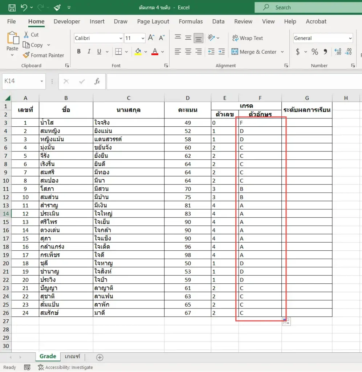The image size is (362, 372).
Task: Toggle Wrap Text option
Action: pos(248,38)
